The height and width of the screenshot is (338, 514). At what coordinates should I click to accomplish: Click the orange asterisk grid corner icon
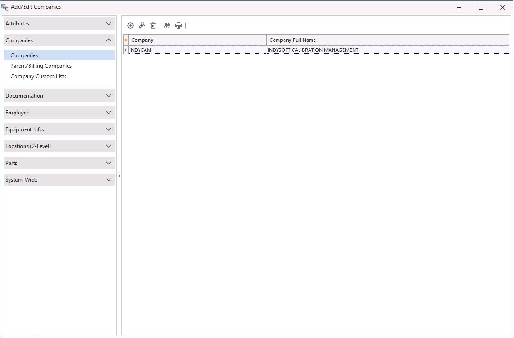pyautogui.click(x=126, y=40)
